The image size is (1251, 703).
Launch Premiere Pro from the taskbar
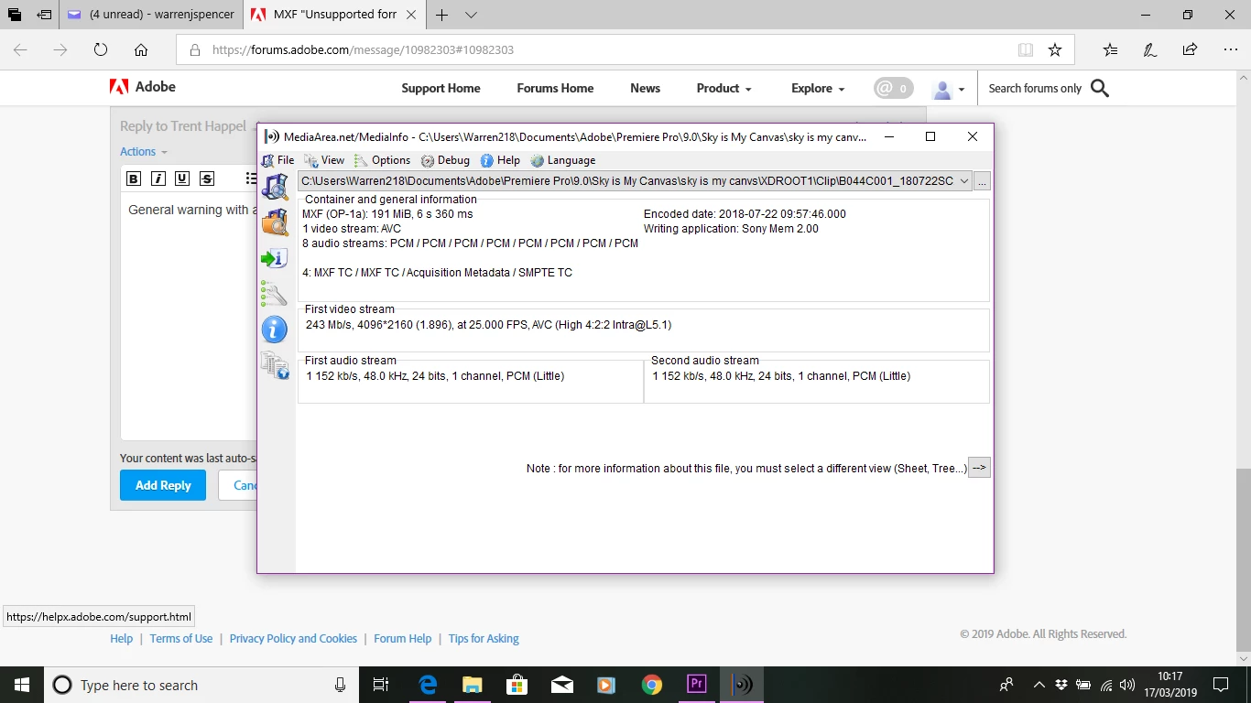click(x=697, y=684)
